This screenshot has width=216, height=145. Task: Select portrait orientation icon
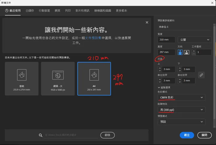point(180,52)
